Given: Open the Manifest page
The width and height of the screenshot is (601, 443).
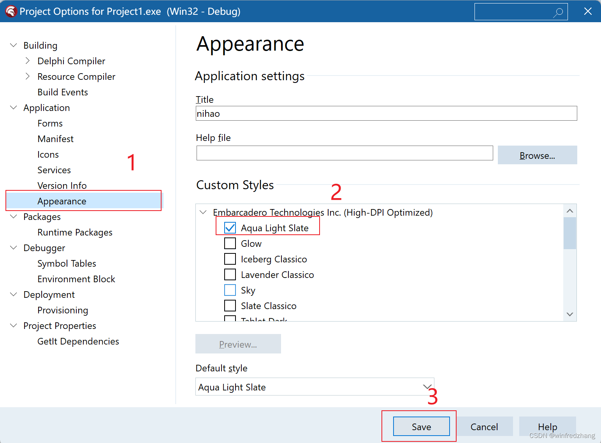Looking at the screenshot, I should click(x=55, y=139).
